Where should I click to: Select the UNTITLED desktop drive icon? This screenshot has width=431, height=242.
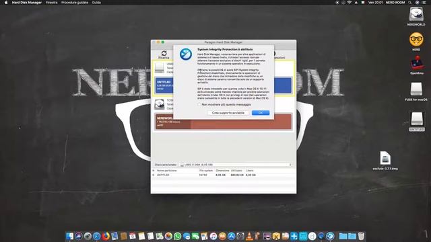point(416,119)
